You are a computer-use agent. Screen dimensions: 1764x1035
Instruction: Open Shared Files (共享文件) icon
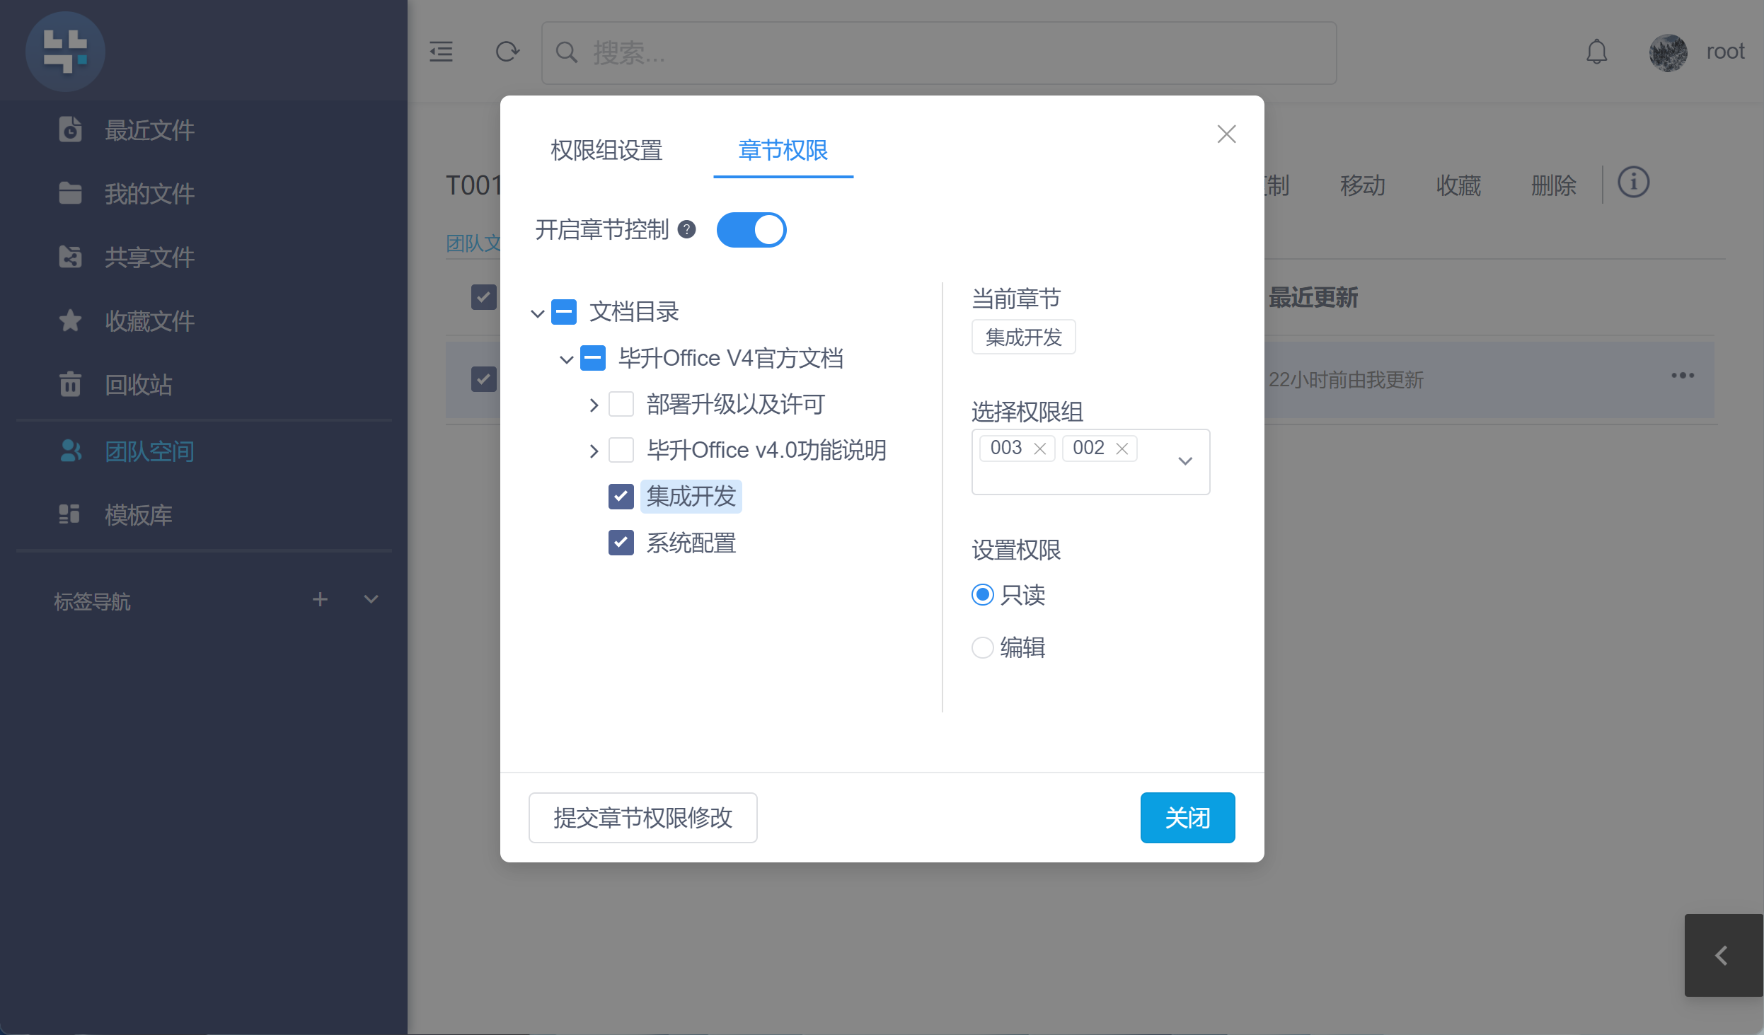tap(70, 257)
